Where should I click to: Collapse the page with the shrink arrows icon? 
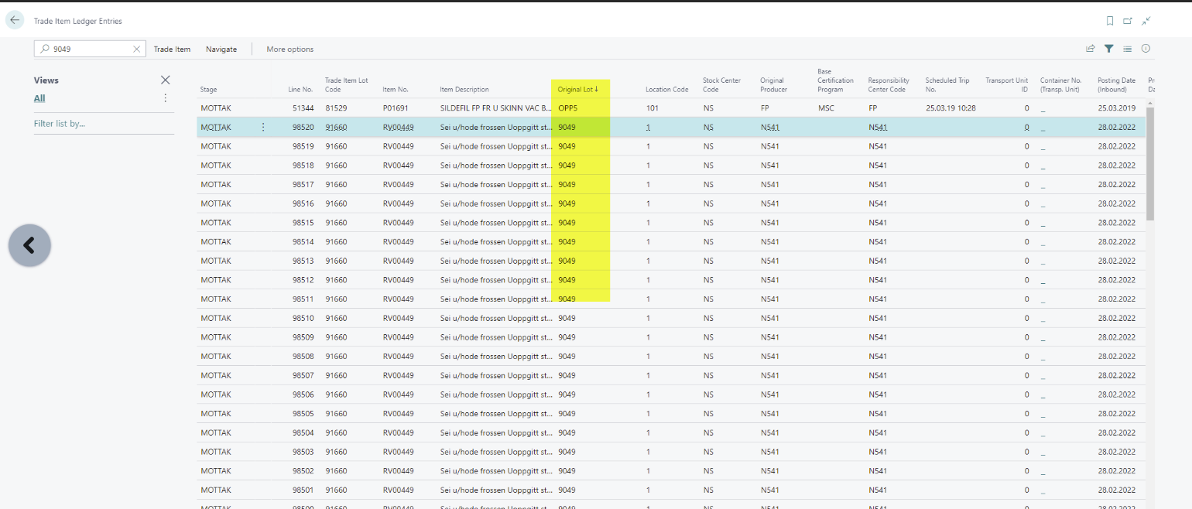[1146, 21]
